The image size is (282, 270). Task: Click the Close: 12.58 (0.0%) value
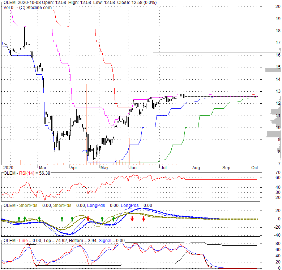point(137,3)
